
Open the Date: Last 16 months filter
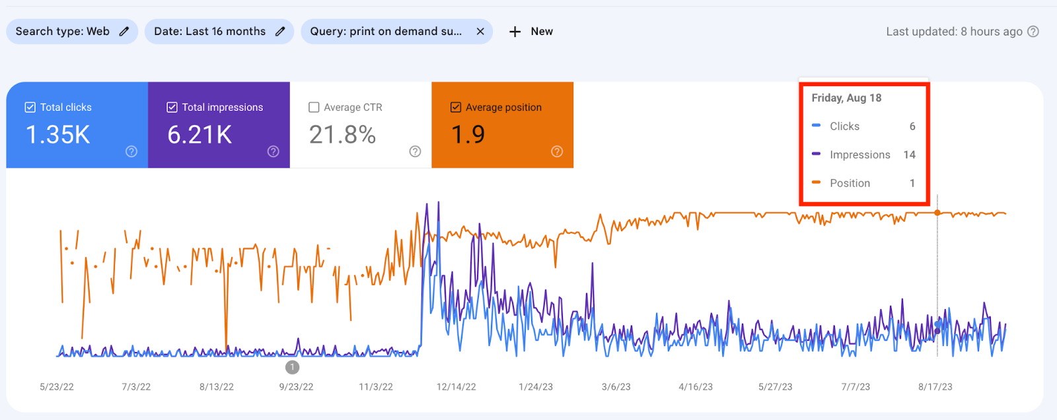209,31
